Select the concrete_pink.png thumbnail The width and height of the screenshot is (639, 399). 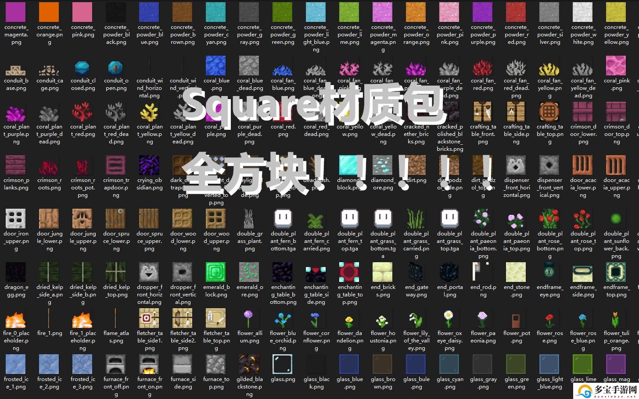pyautogui.click(x=83, y=11)
